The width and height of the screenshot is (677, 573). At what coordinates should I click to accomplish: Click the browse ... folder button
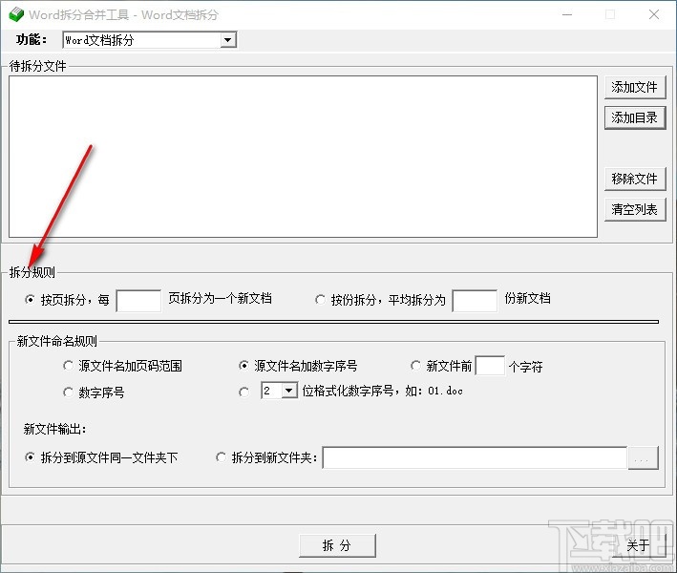(643, 457)
